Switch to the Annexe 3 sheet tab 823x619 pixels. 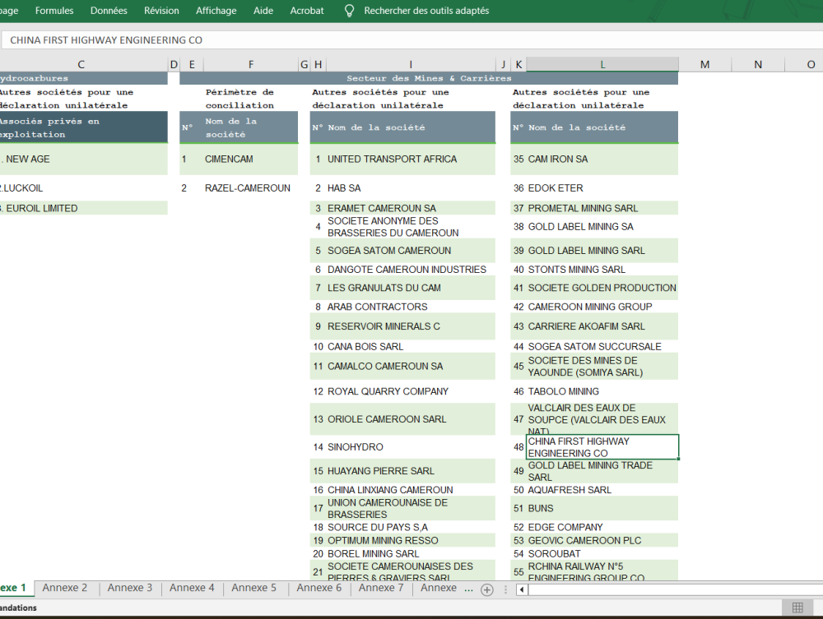click(x=130, y=588)
